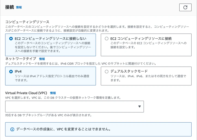Click notice データベースの作成後に、VPC を変更することはできません
The image size is (197, 140).
click(x=63, y=129)
